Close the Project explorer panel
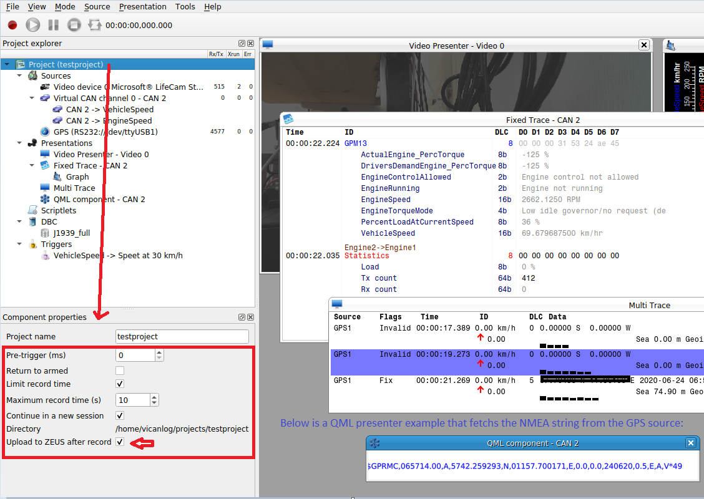 pyautogui.click(x=250, y=44)
